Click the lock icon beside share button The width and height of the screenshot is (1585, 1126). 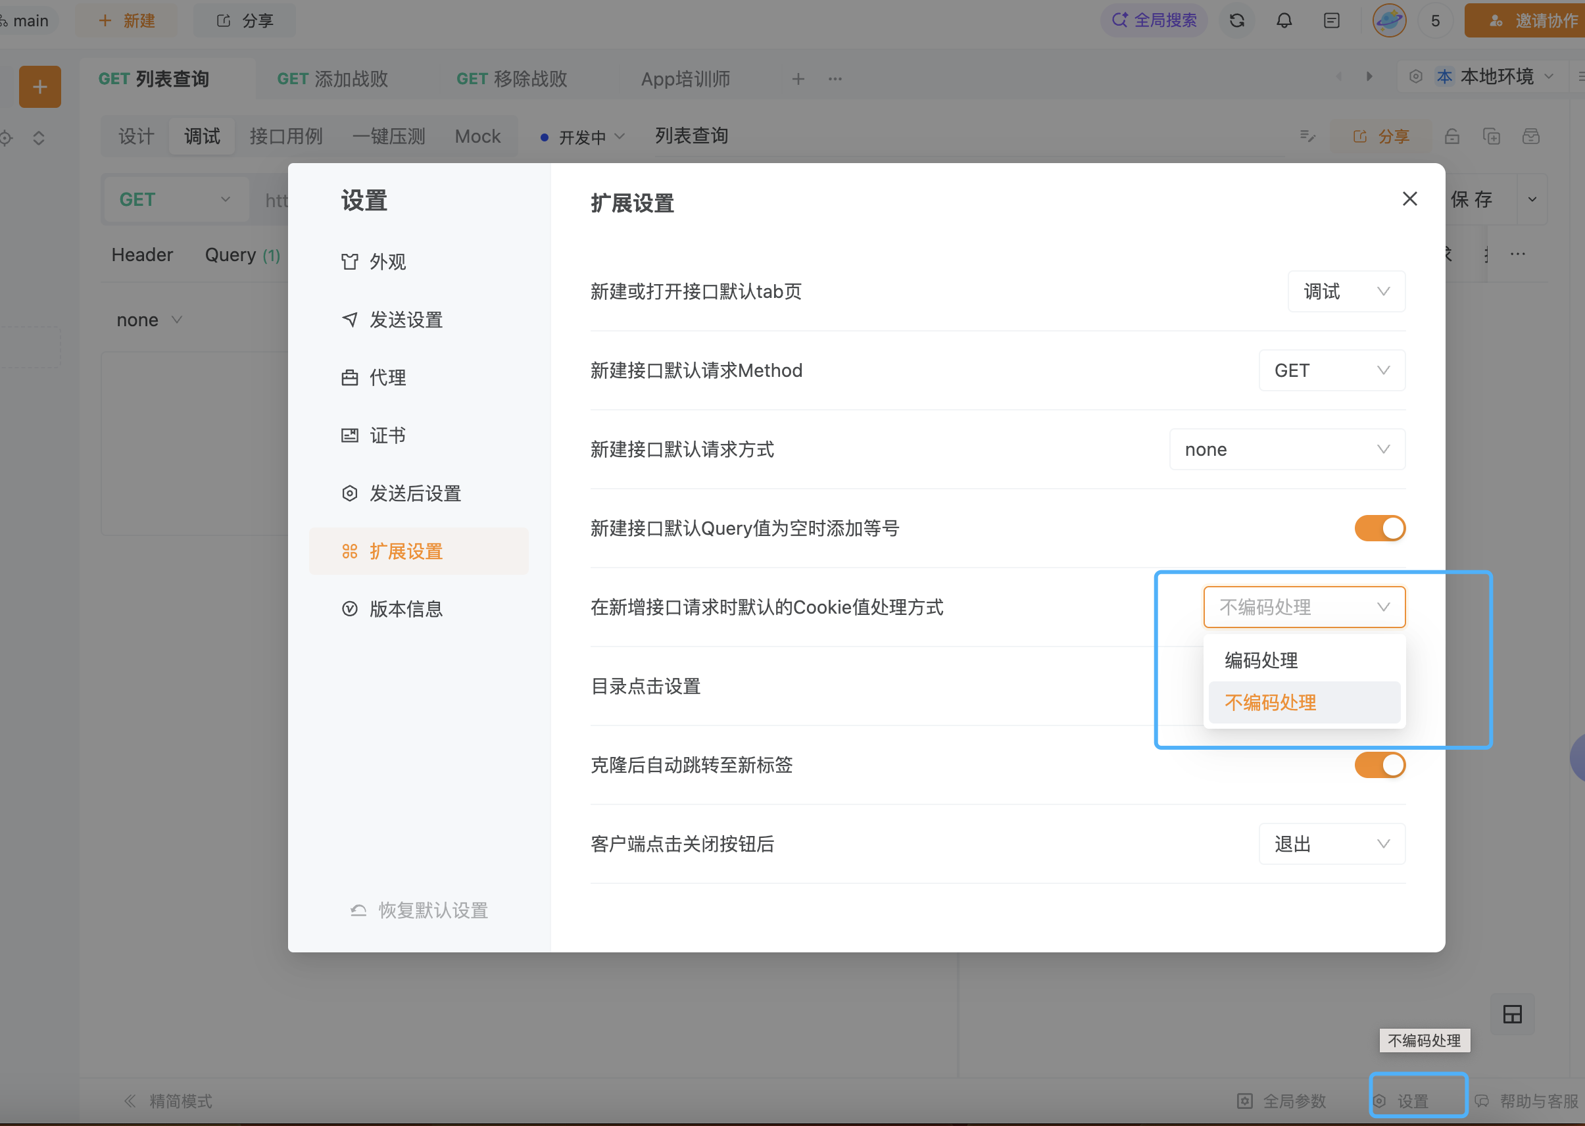pyautogui.click(x=1452, y=137)
